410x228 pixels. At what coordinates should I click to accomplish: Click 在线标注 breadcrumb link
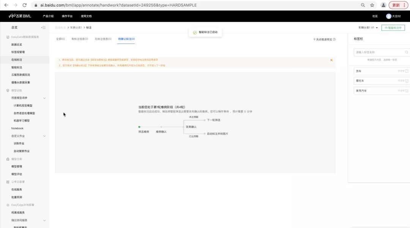point(60,28)
